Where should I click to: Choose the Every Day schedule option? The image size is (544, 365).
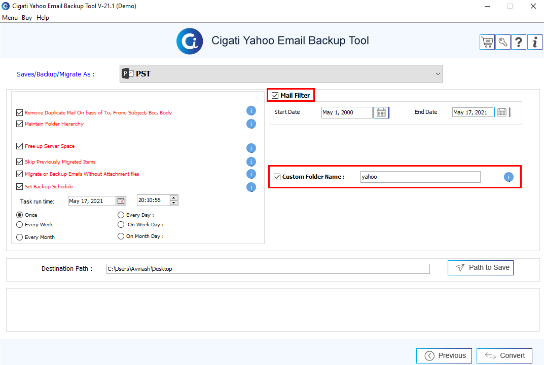click(x=121, y=215)
